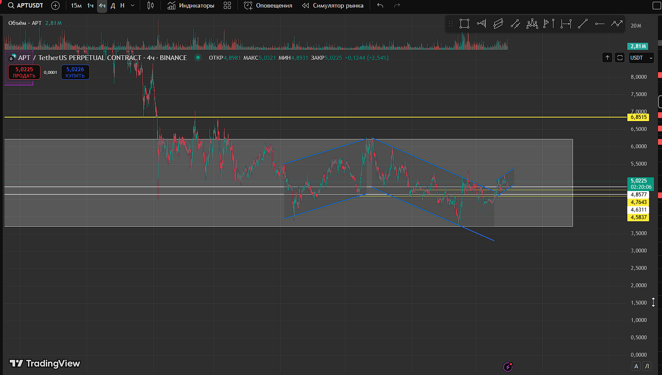Select the Head and Shoulders pattern tool
The height and width of the screenshot is (375, 662).
point(532,24)
